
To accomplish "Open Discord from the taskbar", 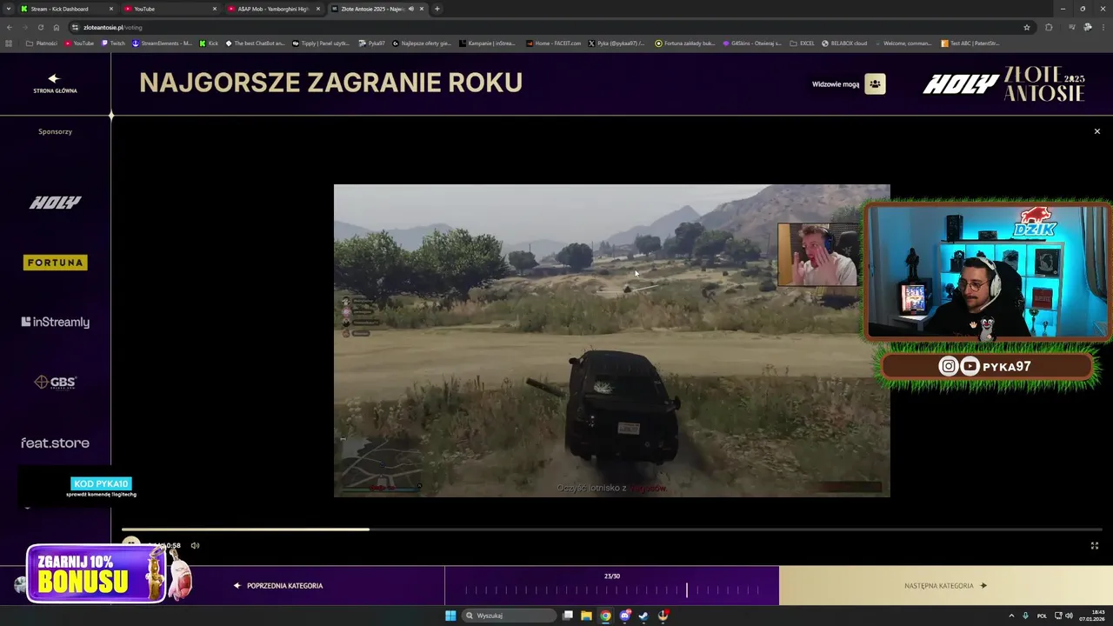I will click(x=624, y=616).
